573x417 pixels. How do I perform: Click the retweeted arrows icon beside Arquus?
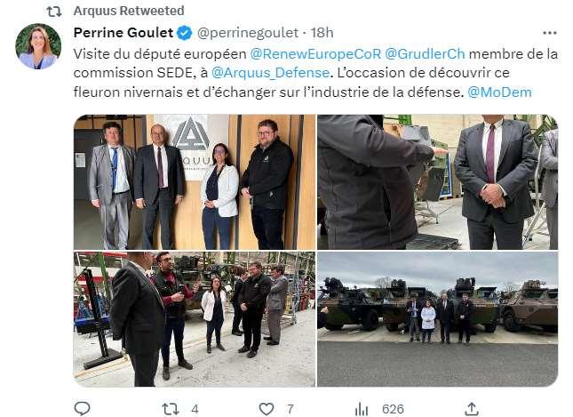point(54,12)
